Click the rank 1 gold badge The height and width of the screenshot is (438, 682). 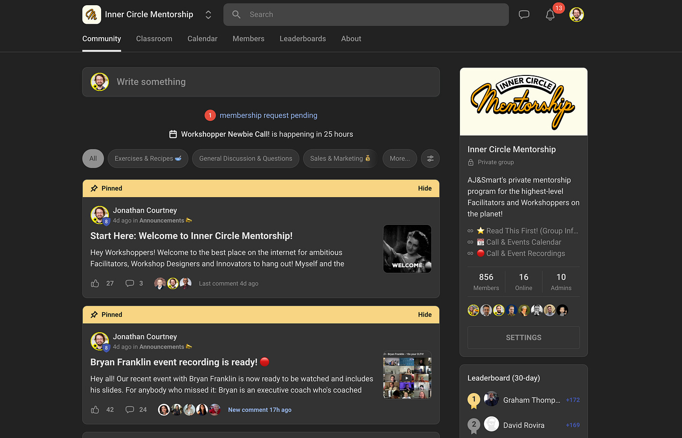click(474, 401)
